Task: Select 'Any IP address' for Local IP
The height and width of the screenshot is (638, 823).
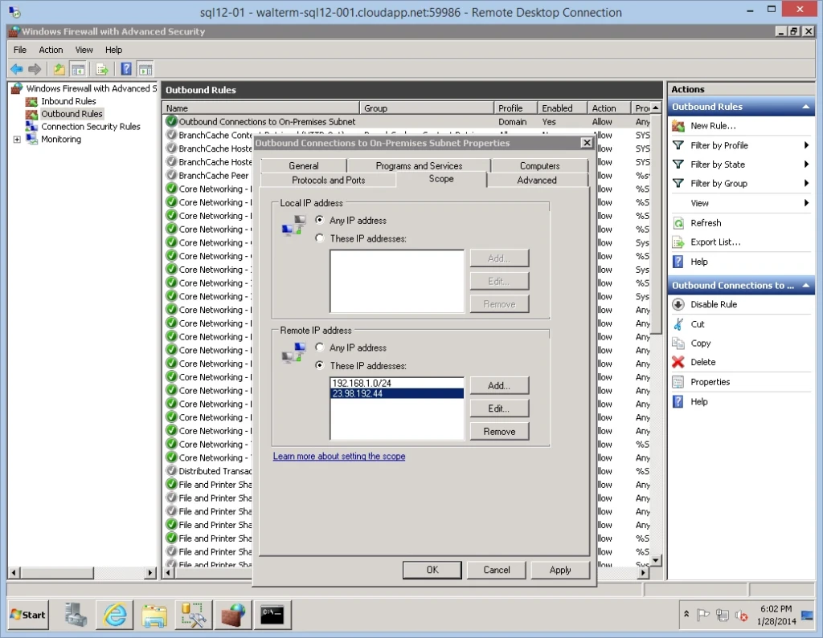Action: click(x=321, y=220)
